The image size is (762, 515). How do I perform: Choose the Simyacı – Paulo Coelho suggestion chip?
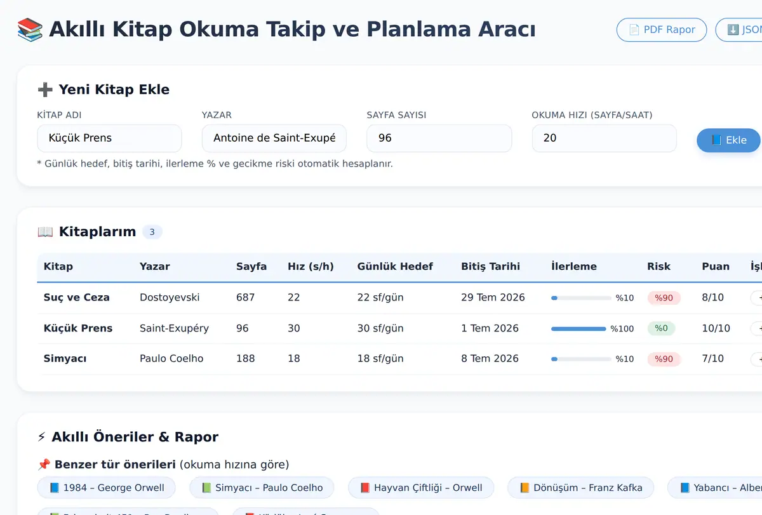pyautogui.click(x=262, y=488)
